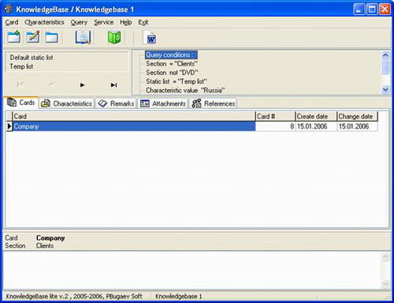
Task: Click inside the bottom remarks text area
Action: click(x=191, y=270)
